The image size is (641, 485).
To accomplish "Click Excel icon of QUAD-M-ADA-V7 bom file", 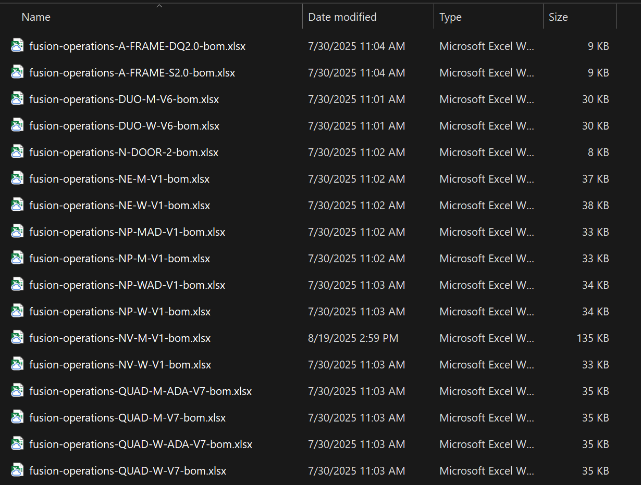I will pos(18,391).
